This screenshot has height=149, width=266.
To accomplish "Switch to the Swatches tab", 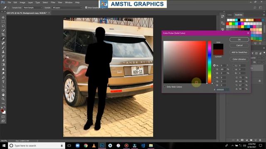I will point(239,15).
